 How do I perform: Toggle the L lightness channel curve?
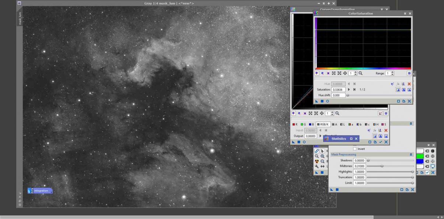(342, 125)
